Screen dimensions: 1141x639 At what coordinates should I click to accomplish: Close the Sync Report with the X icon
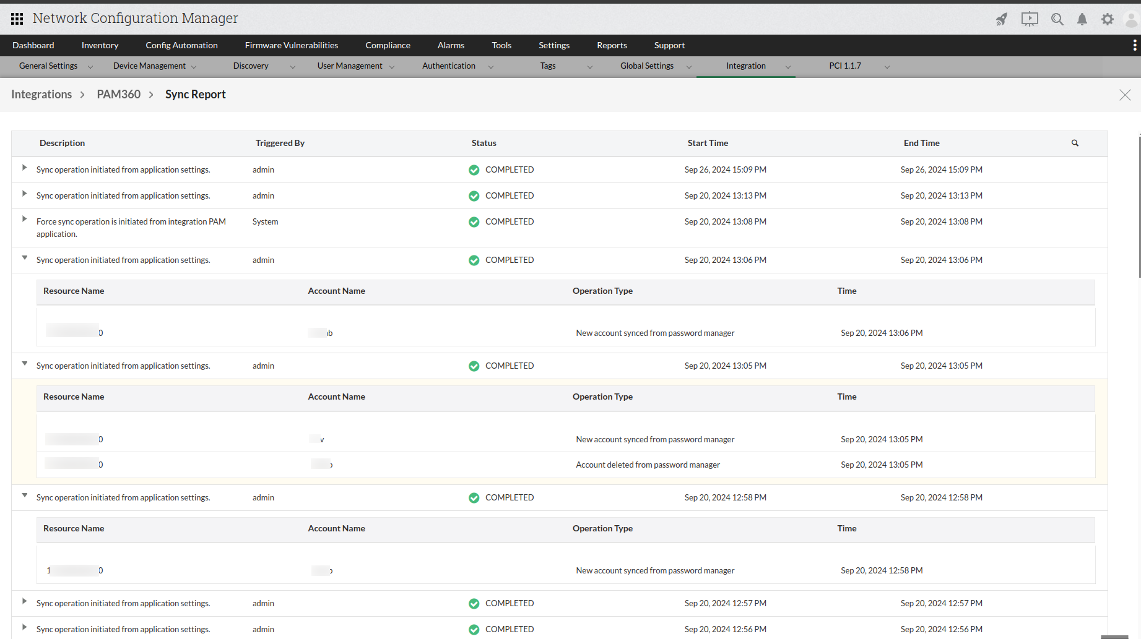point(1125,95)
